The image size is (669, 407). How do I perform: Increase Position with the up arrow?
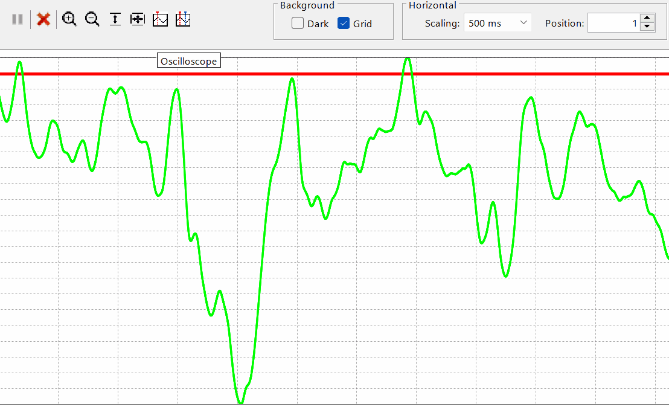647,19
